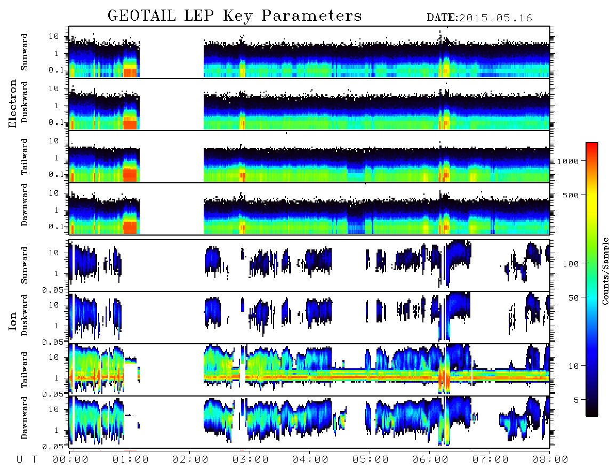Click the '00:00' time tick label
This screenshot has width=609, height=469.
(70, 459)
